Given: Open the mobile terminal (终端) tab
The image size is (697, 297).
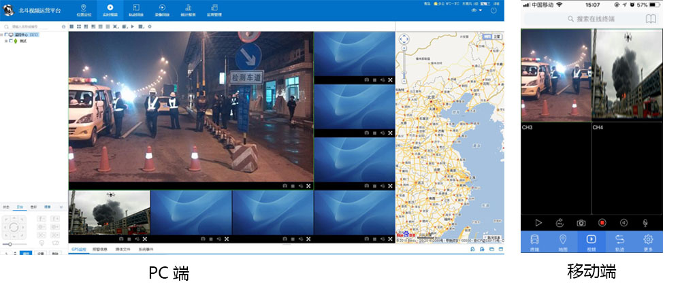Looking at the screenshot, I should click(535, 242).
